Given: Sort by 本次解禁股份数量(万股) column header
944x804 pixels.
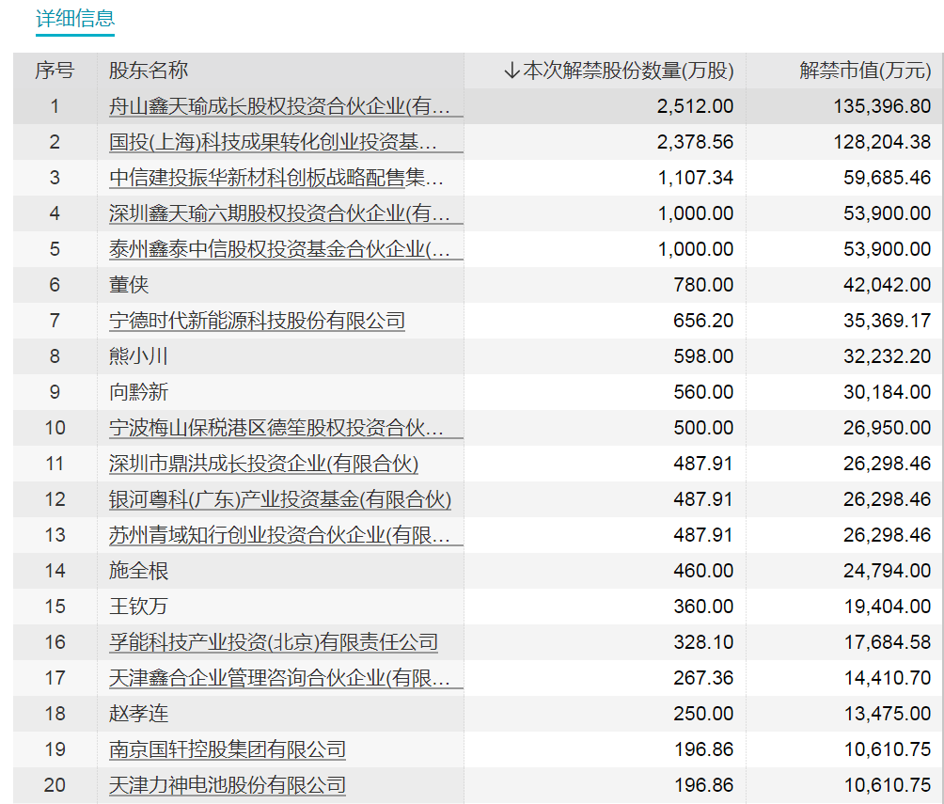Looking at the screenshot, I should click(628, 71).
